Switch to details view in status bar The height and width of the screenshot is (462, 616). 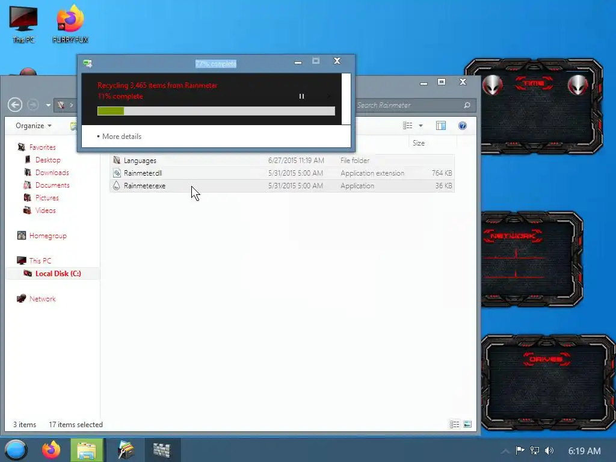pyautogui.click(x=455, y=424)
